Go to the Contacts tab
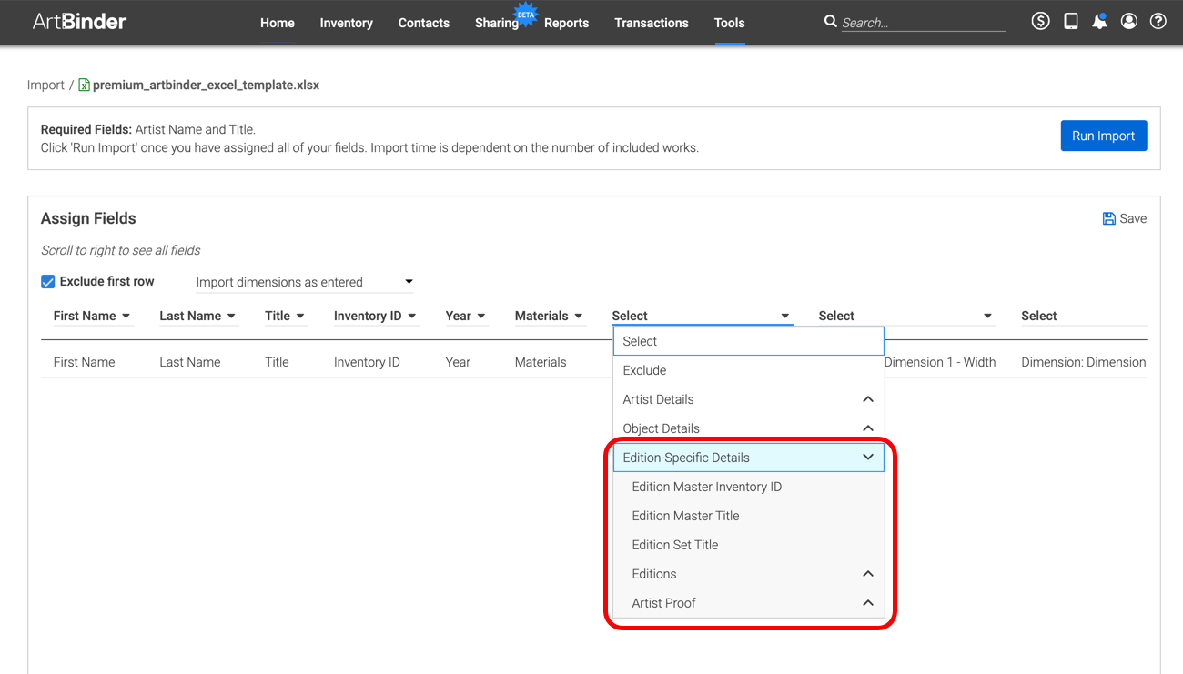 pyautogui.click(x=424, y=23)
